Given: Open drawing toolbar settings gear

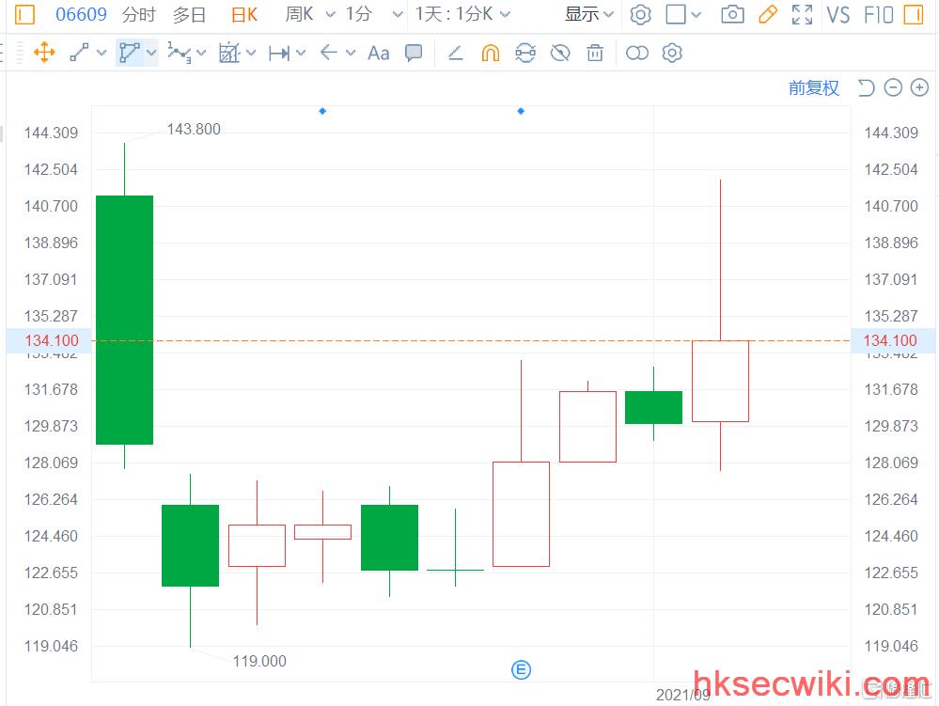Looking at the screenshot, I should 672,53.
